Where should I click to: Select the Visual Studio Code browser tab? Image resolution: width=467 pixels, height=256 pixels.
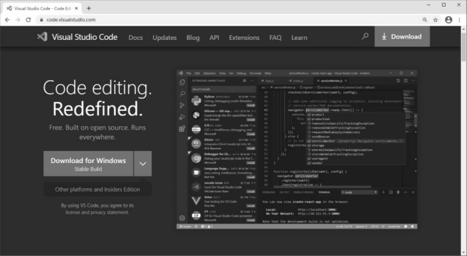click(42, 8)
